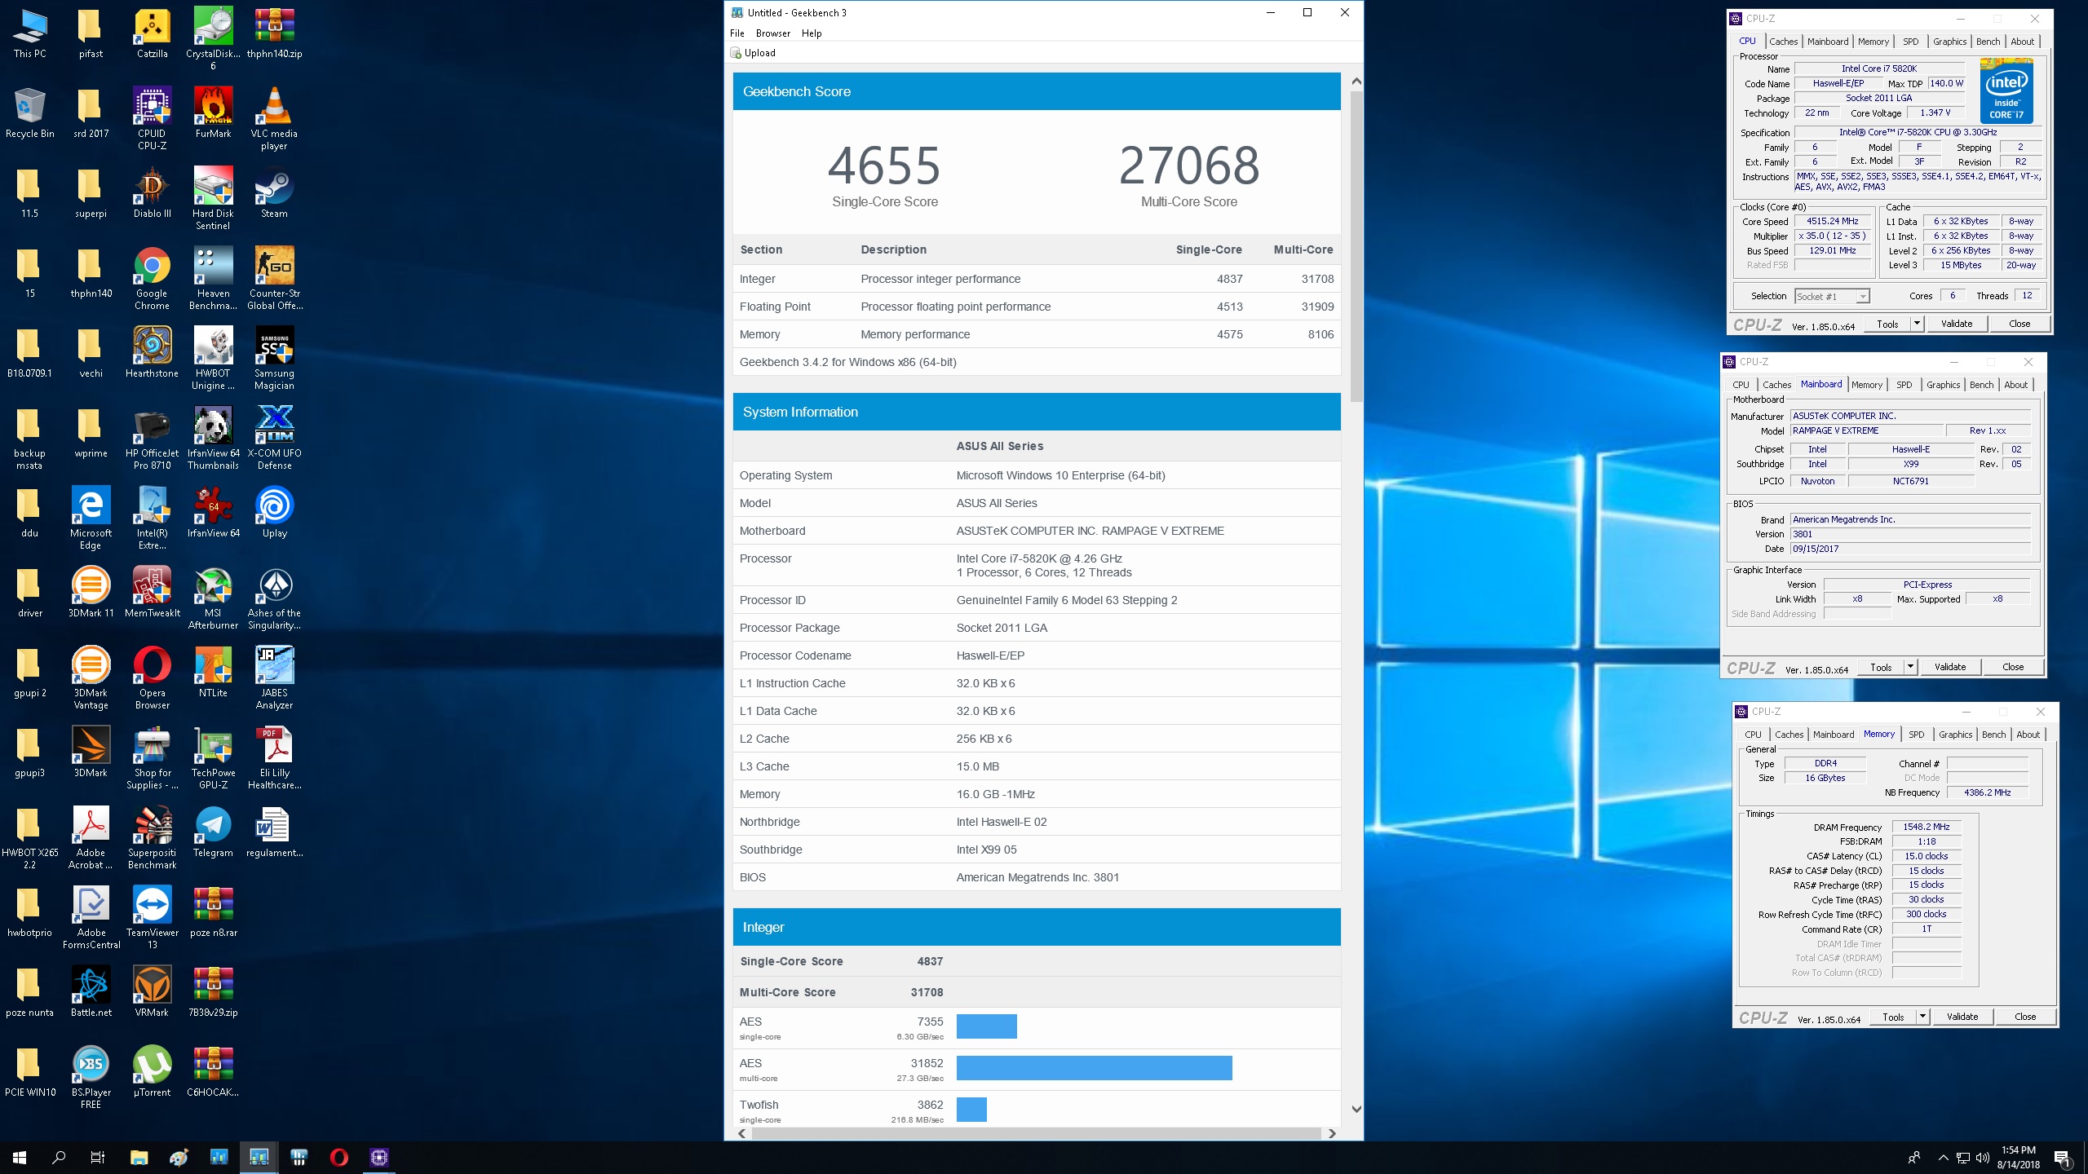This screenshot has width=2088, height=1174.
Task: Select Heaven Benchmark desktop icon
Action: click(213, 279)
